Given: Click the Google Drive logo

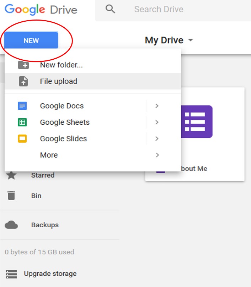Looking at the screenshot, I should pos(41,10).
